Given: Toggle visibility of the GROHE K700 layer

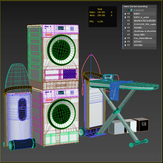Looking at the screenshot, I should click(128, 21).
